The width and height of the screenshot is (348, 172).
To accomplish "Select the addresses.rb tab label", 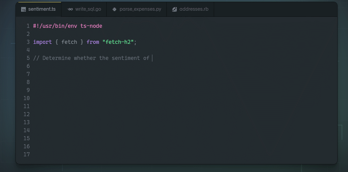I will click(194, 9).
